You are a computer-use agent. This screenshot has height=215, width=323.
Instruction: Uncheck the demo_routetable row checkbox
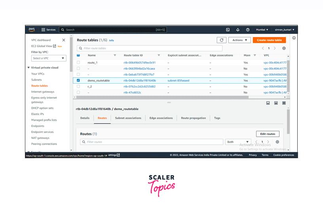pyautogui.click(x=78, y=80)
